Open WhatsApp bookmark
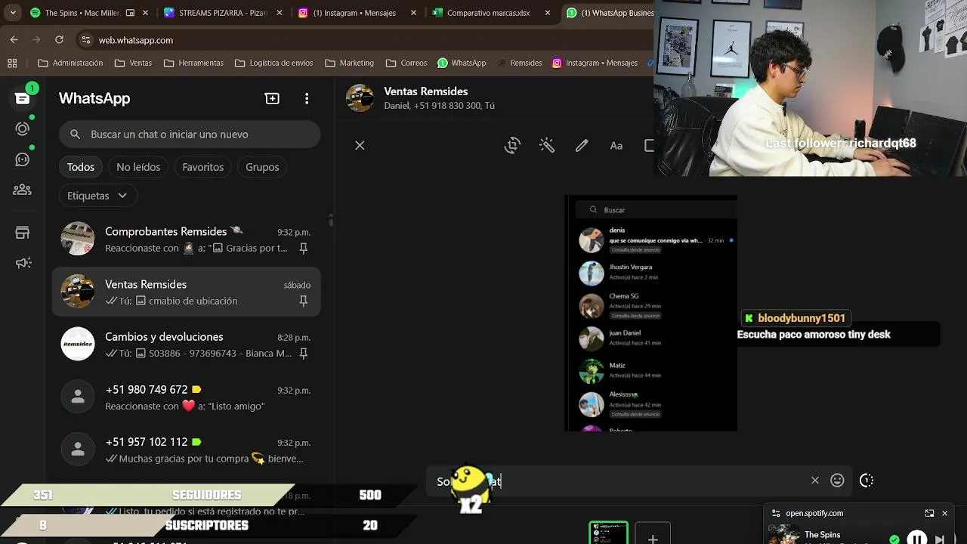This screenshot has width=967, height=544. click(462, 63)
